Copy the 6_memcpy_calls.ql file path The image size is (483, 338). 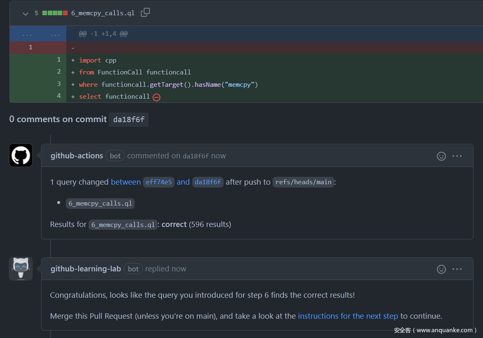[x=145, y=13]
